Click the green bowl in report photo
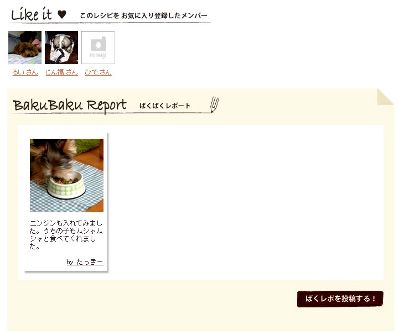Screen dimensions: 399x335 (x=66, y=186)
